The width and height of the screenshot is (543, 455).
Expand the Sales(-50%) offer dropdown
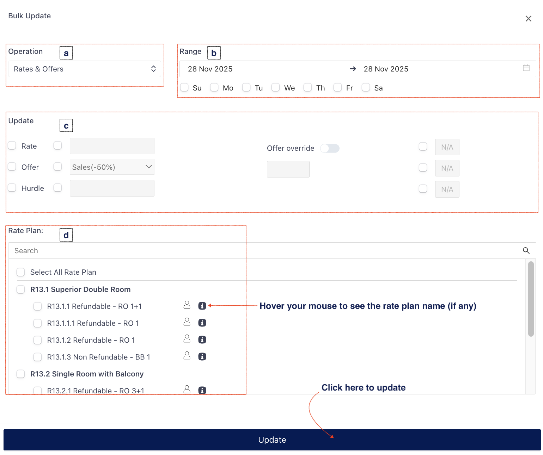point(112,167)
